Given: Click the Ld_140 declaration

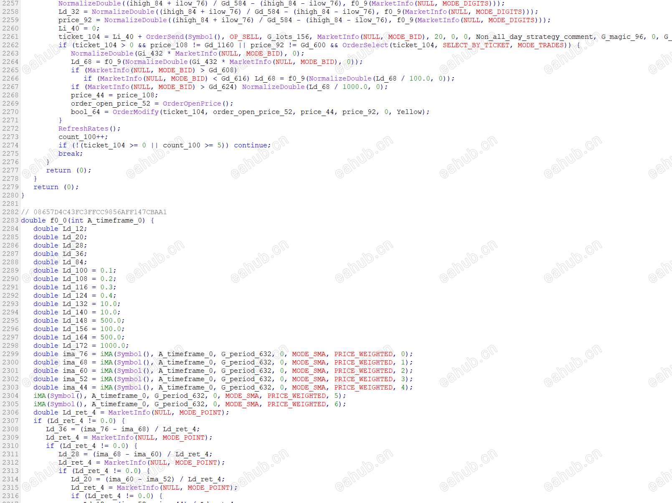Looking at the screenshot, I should point(77,312).
